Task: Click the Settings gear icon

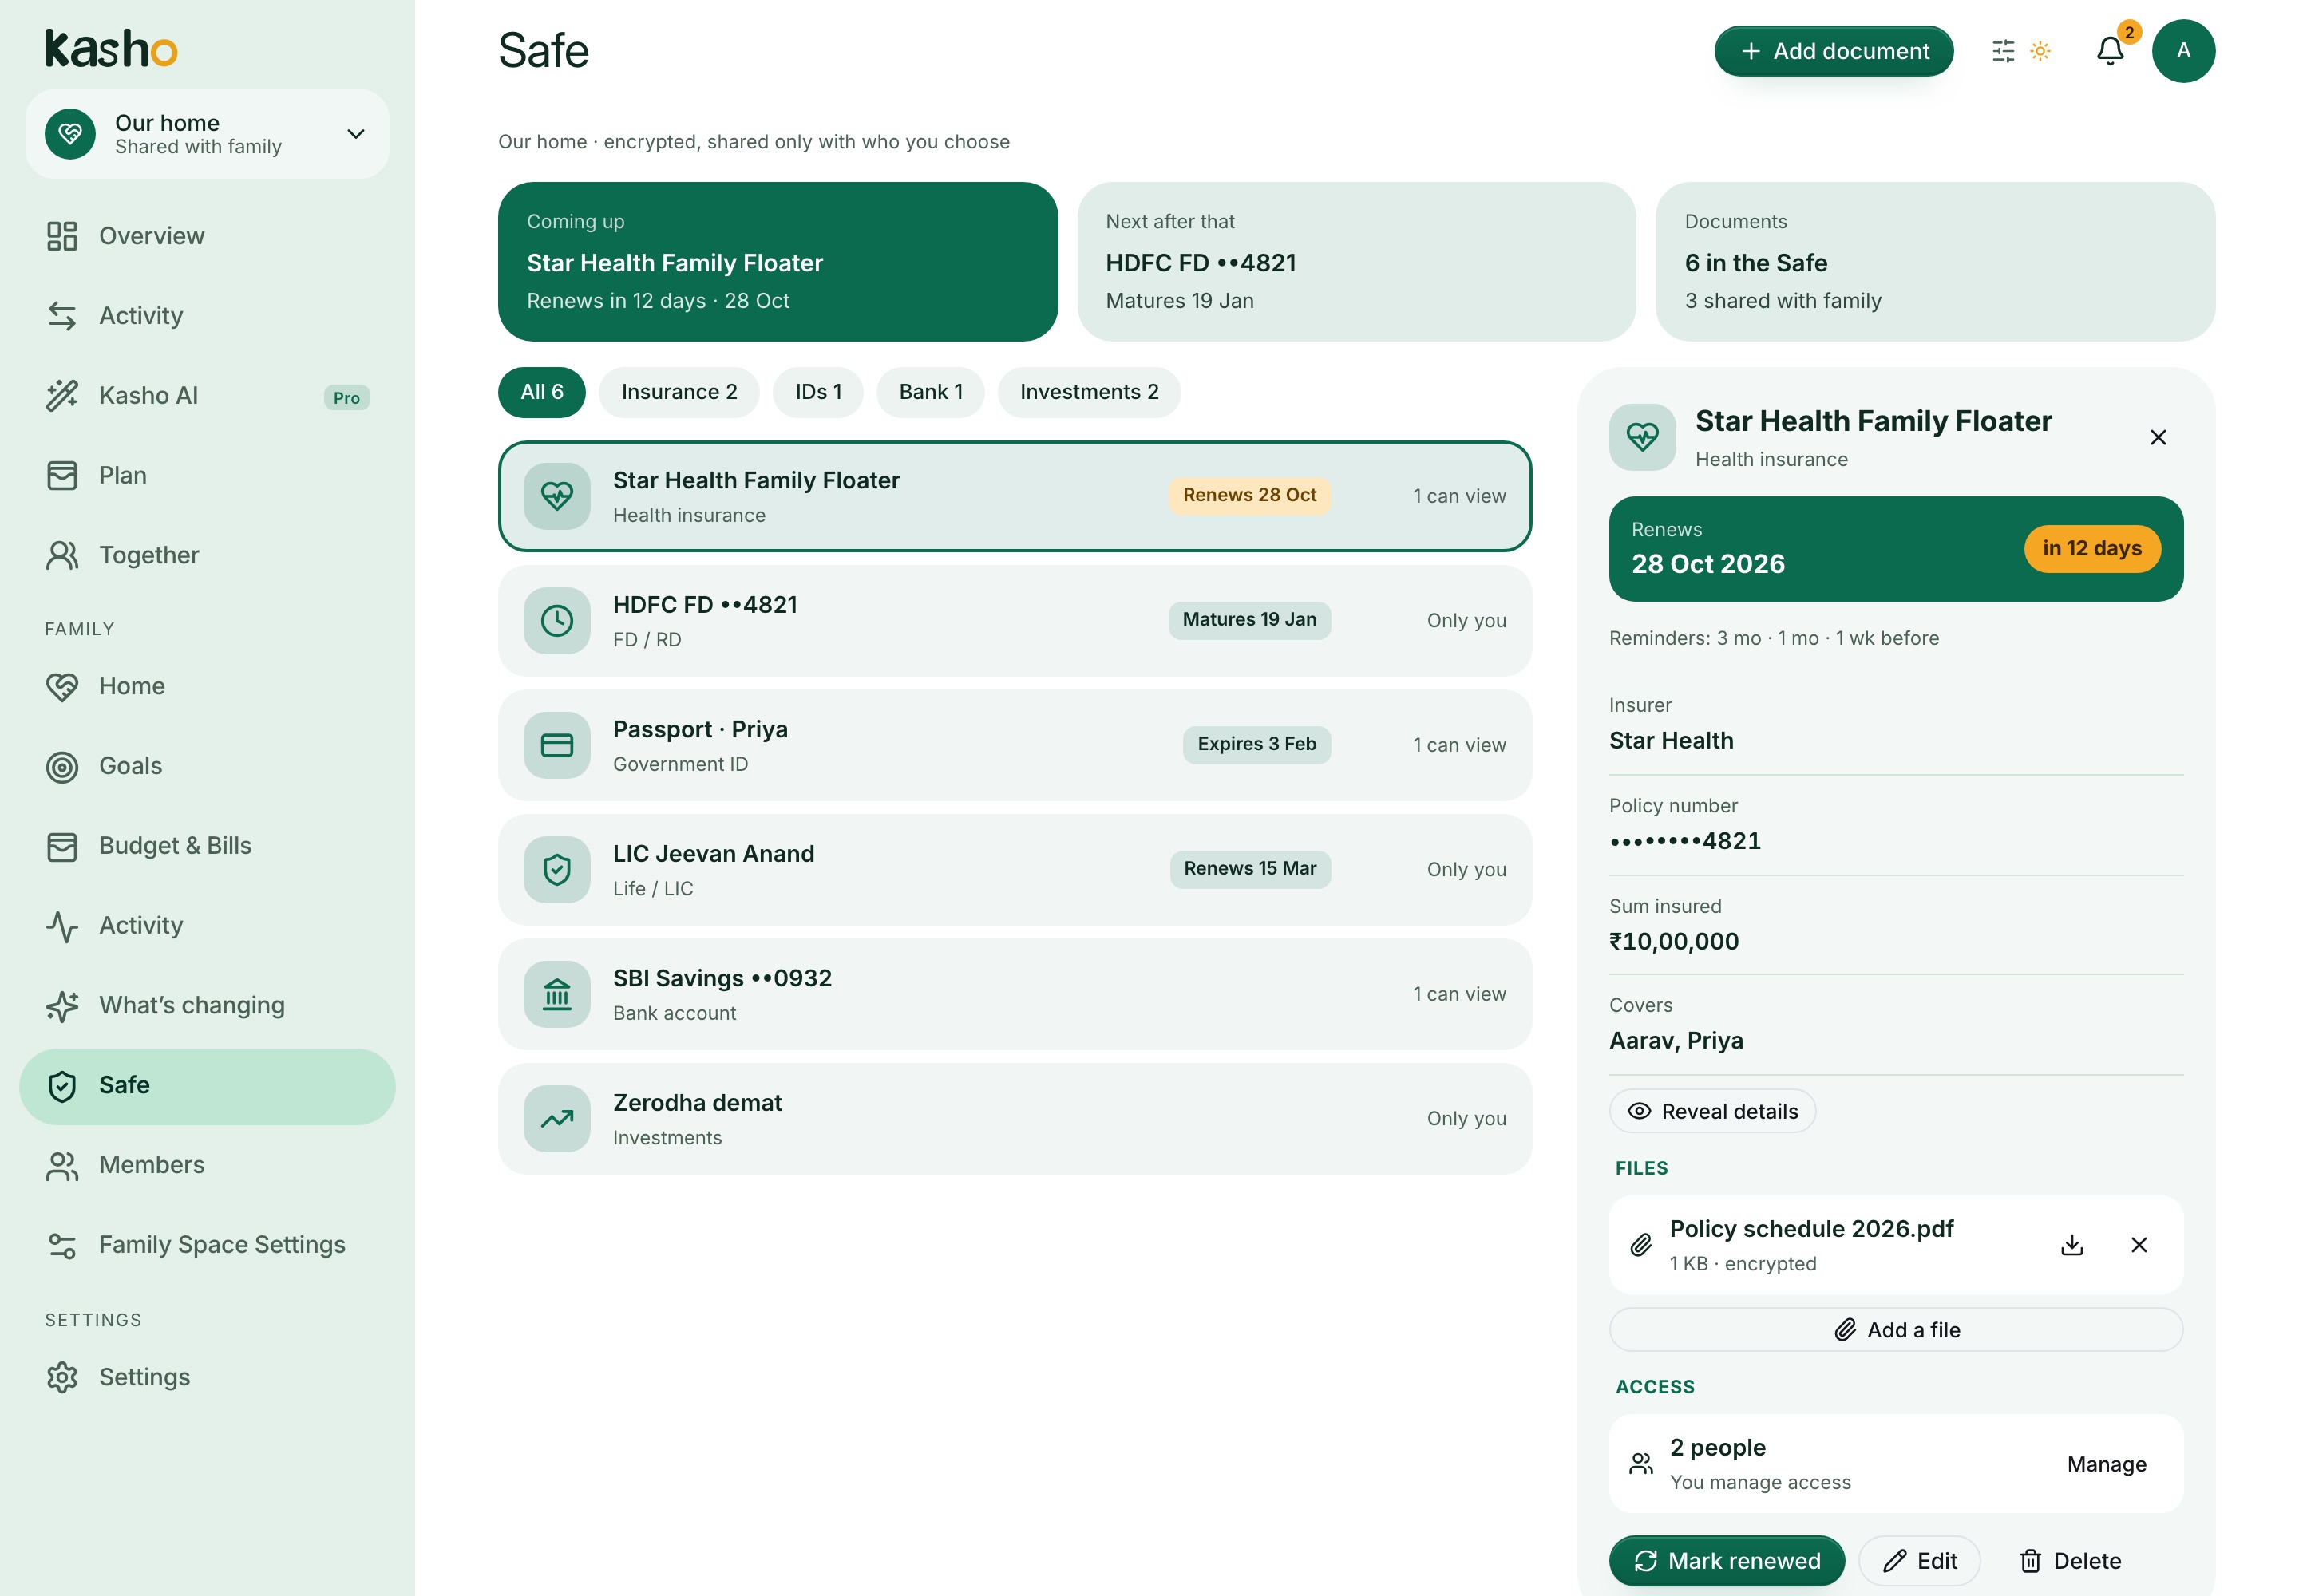Action: point(62,1378)
